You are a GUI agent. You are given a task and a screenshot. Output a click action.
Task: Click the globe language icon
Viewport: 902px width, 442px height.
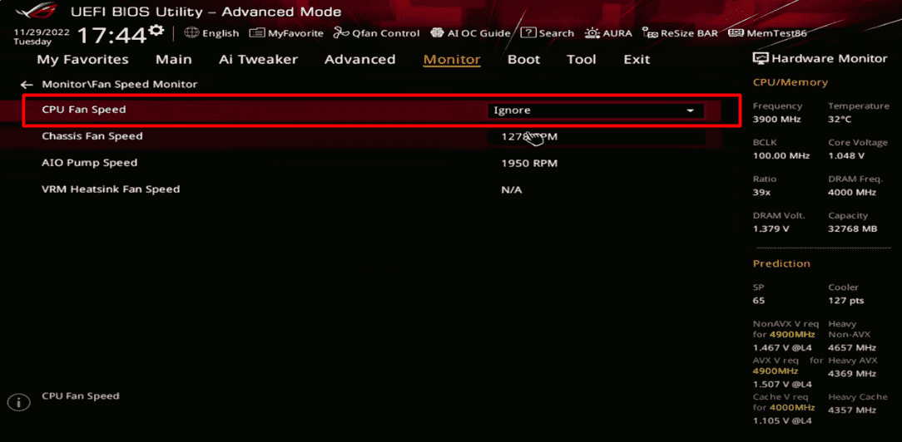click(x=191, y=32)
